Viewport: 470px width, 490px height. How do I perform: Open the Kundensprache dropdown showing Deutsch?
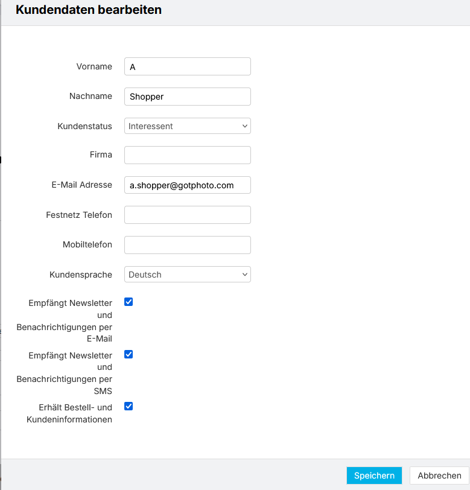click(x=188, y=275)
